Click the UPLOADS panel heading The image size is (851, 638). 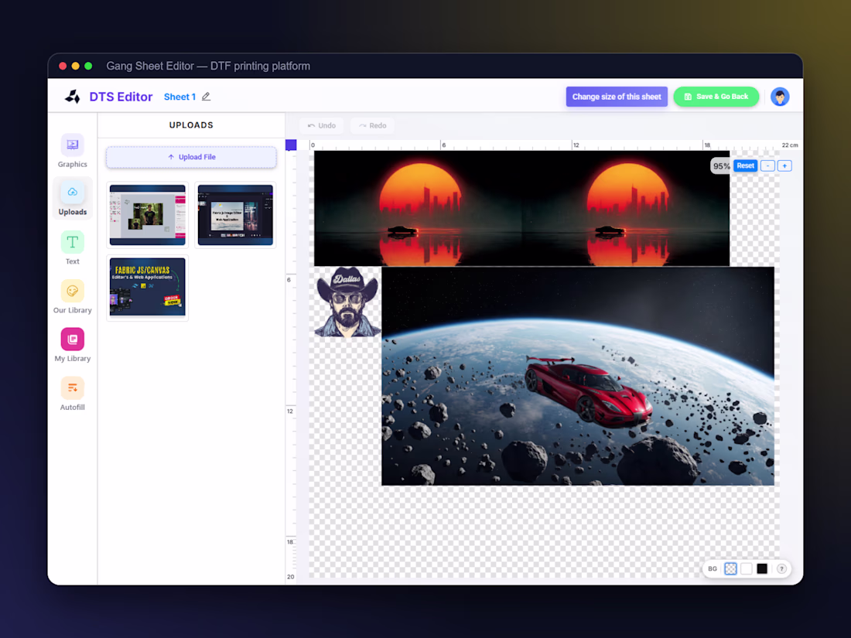pos(191,125)
